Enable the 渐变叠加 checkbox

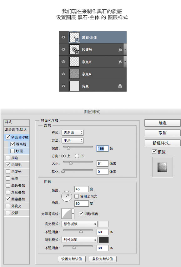click(x=8, y=192)
